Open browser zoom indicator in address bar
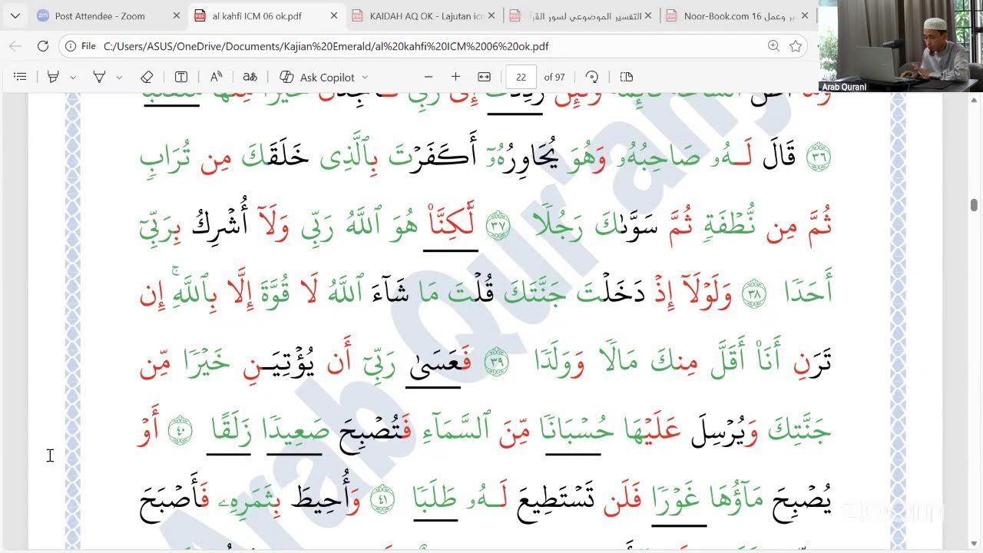This screenshot has height=553, width=983. click(x=773, y=46)
